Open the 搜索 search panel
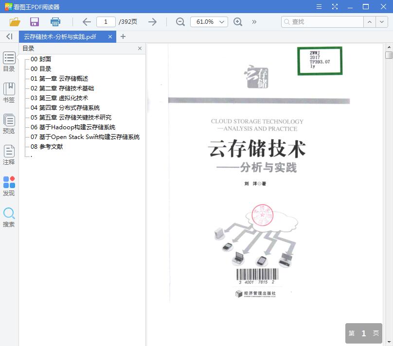Screen dimensions: 393x346 point(9,217)
